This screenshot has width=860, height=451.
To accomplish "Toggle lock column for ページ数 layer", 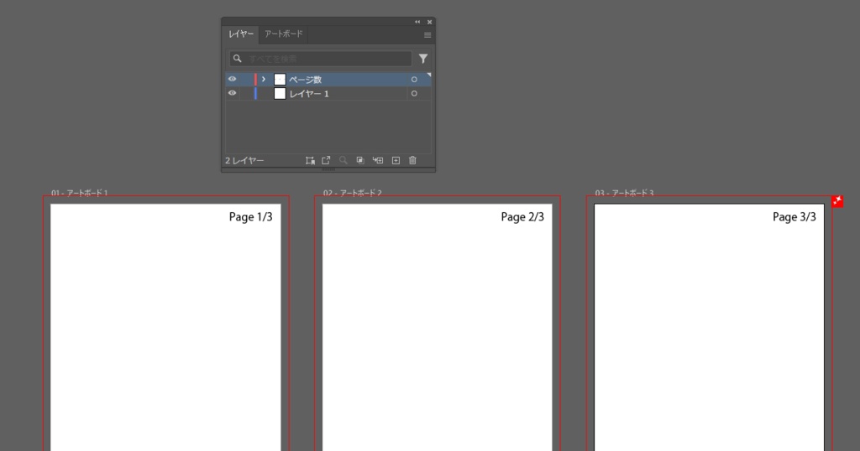I will pos(246,80).
